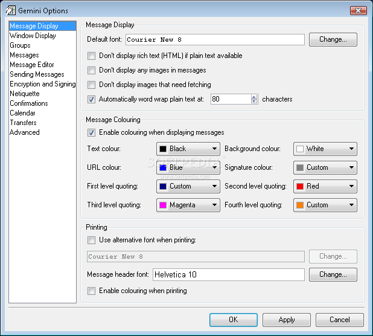Expand Third level quoting colour dropdown
Viewport: 373px width, 336px height.
point(188,205)
